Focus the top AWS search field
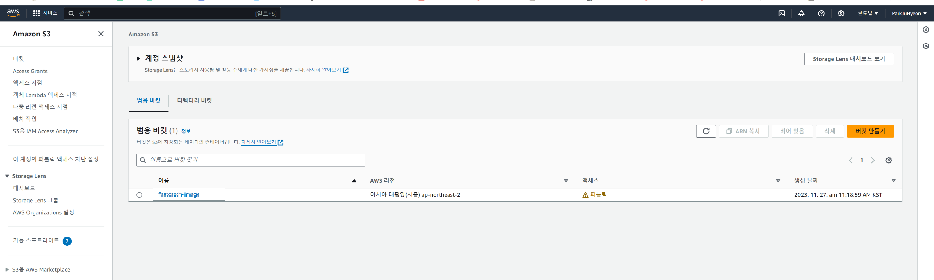This screenshot has width=934, height=280. click(x=172, y=13)
